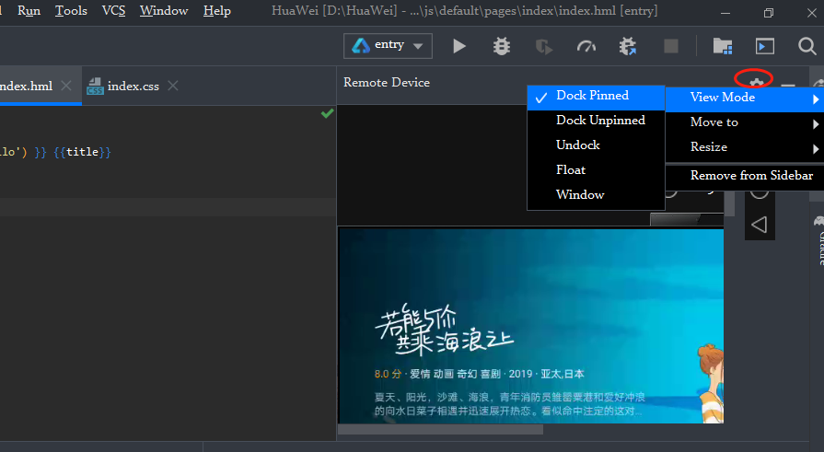
Task: Click the {{title}} code text
Action: (x=82, y=152)
